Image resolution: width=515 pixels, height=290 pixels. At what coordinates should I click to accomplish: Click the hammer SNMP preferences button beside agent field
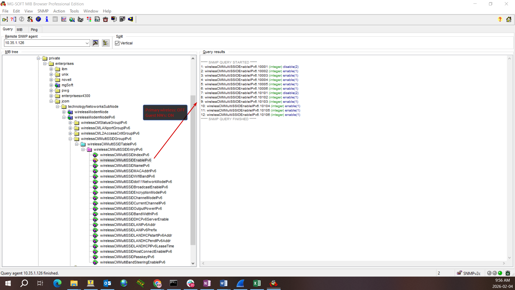pyautogui.click(x=95, y=43)
